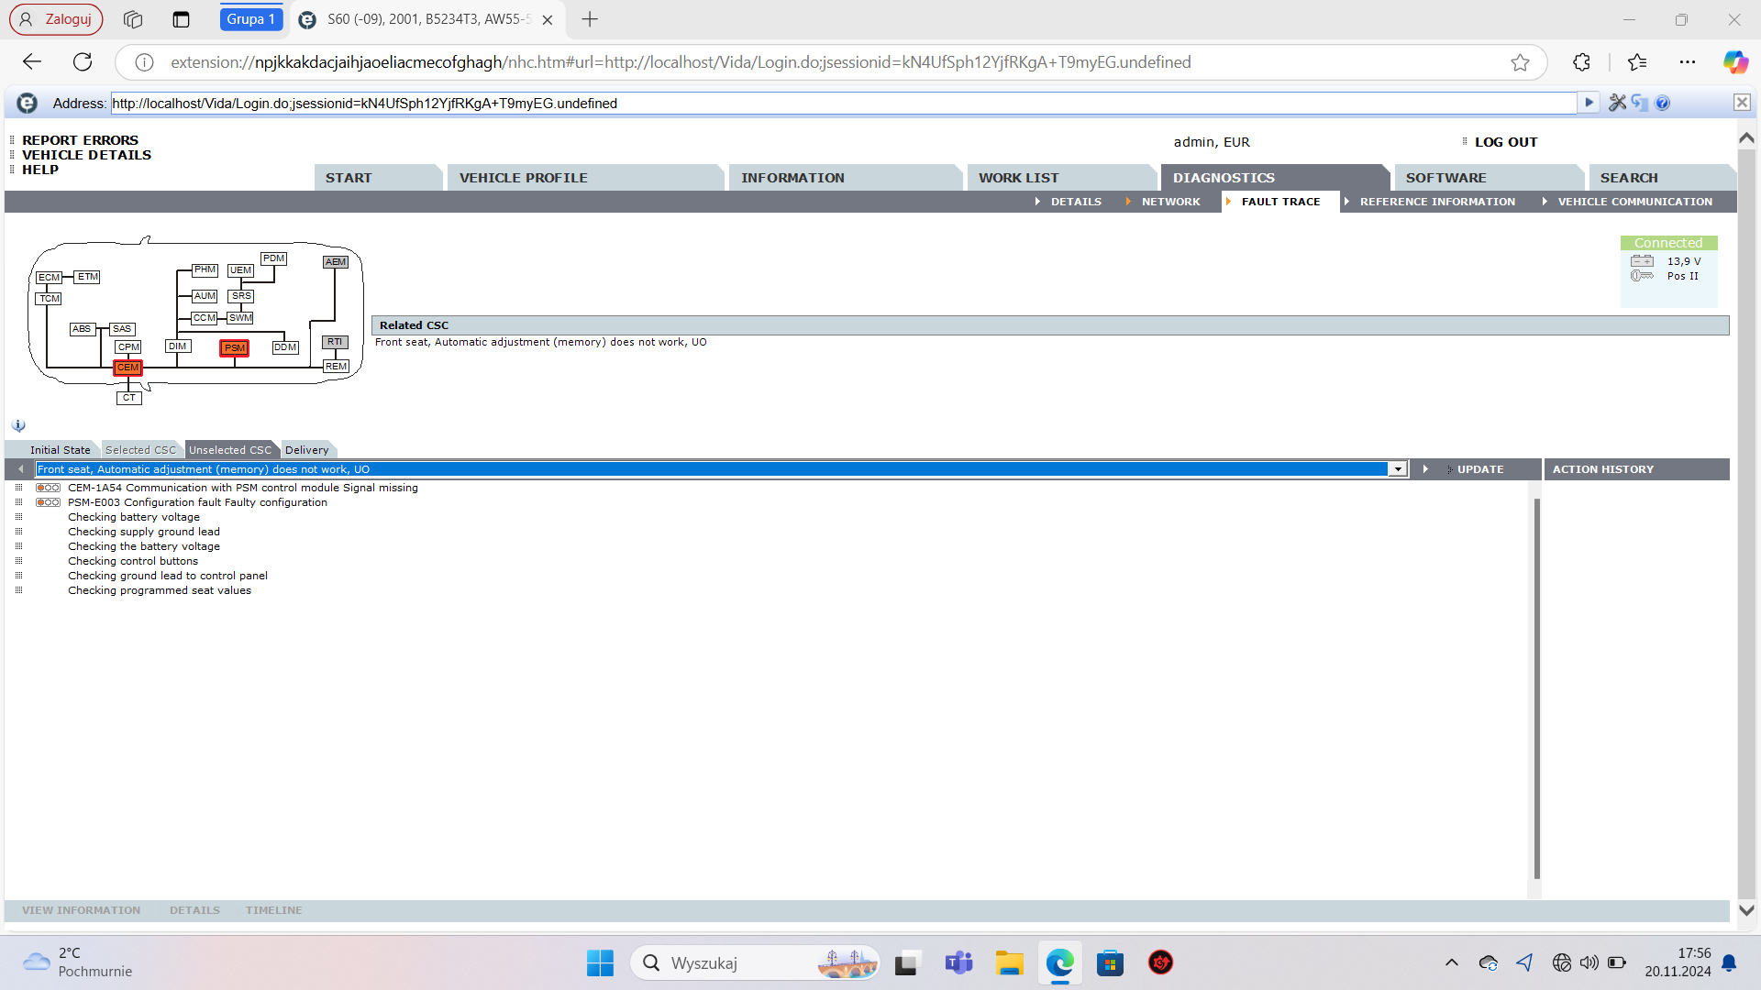1761x990 pixels.
Task: Click the status indicator next to PSM-E003 fault
Action: tap(48, 502)
